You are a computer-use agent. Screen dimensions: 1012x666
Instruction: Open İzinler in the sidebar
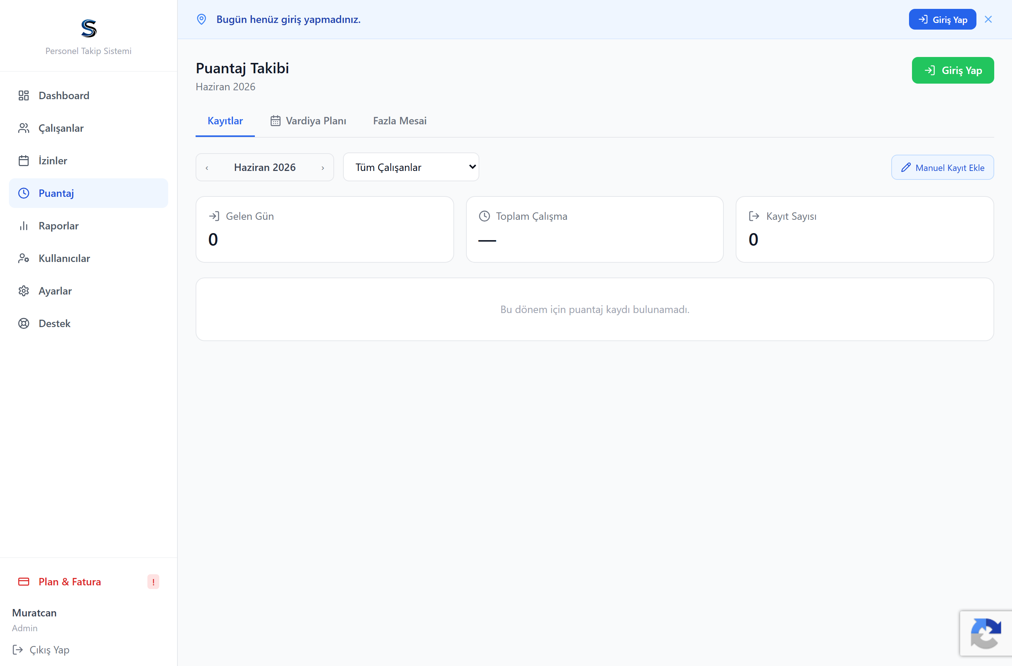[89, 161]
